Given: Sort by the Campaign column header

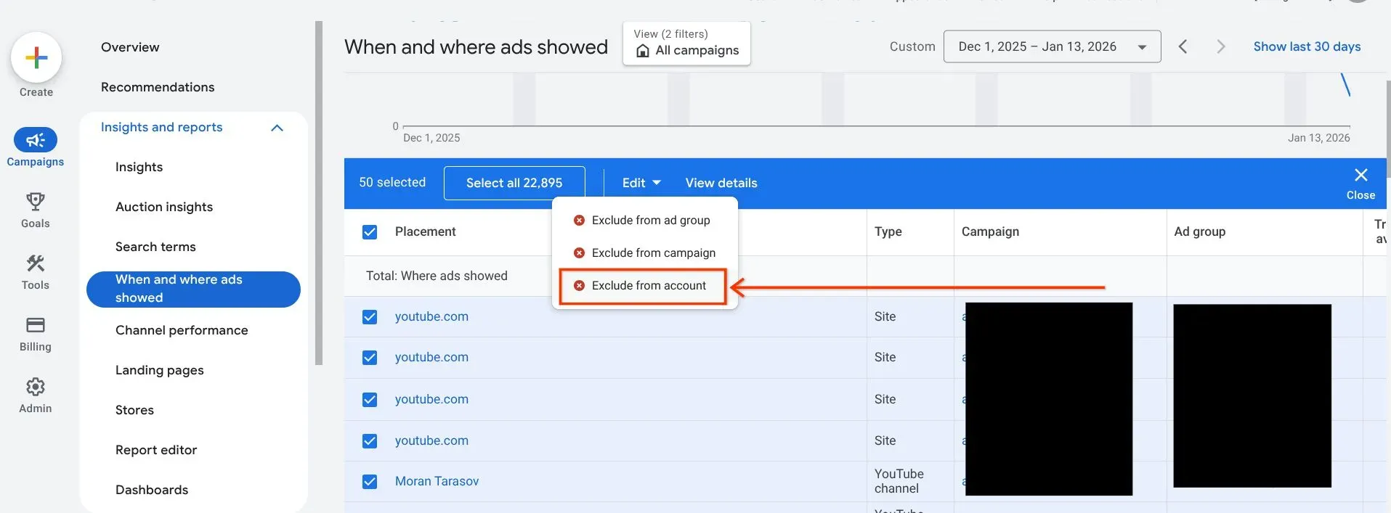Looking at the screenshot, I should [x=990, y=231].
